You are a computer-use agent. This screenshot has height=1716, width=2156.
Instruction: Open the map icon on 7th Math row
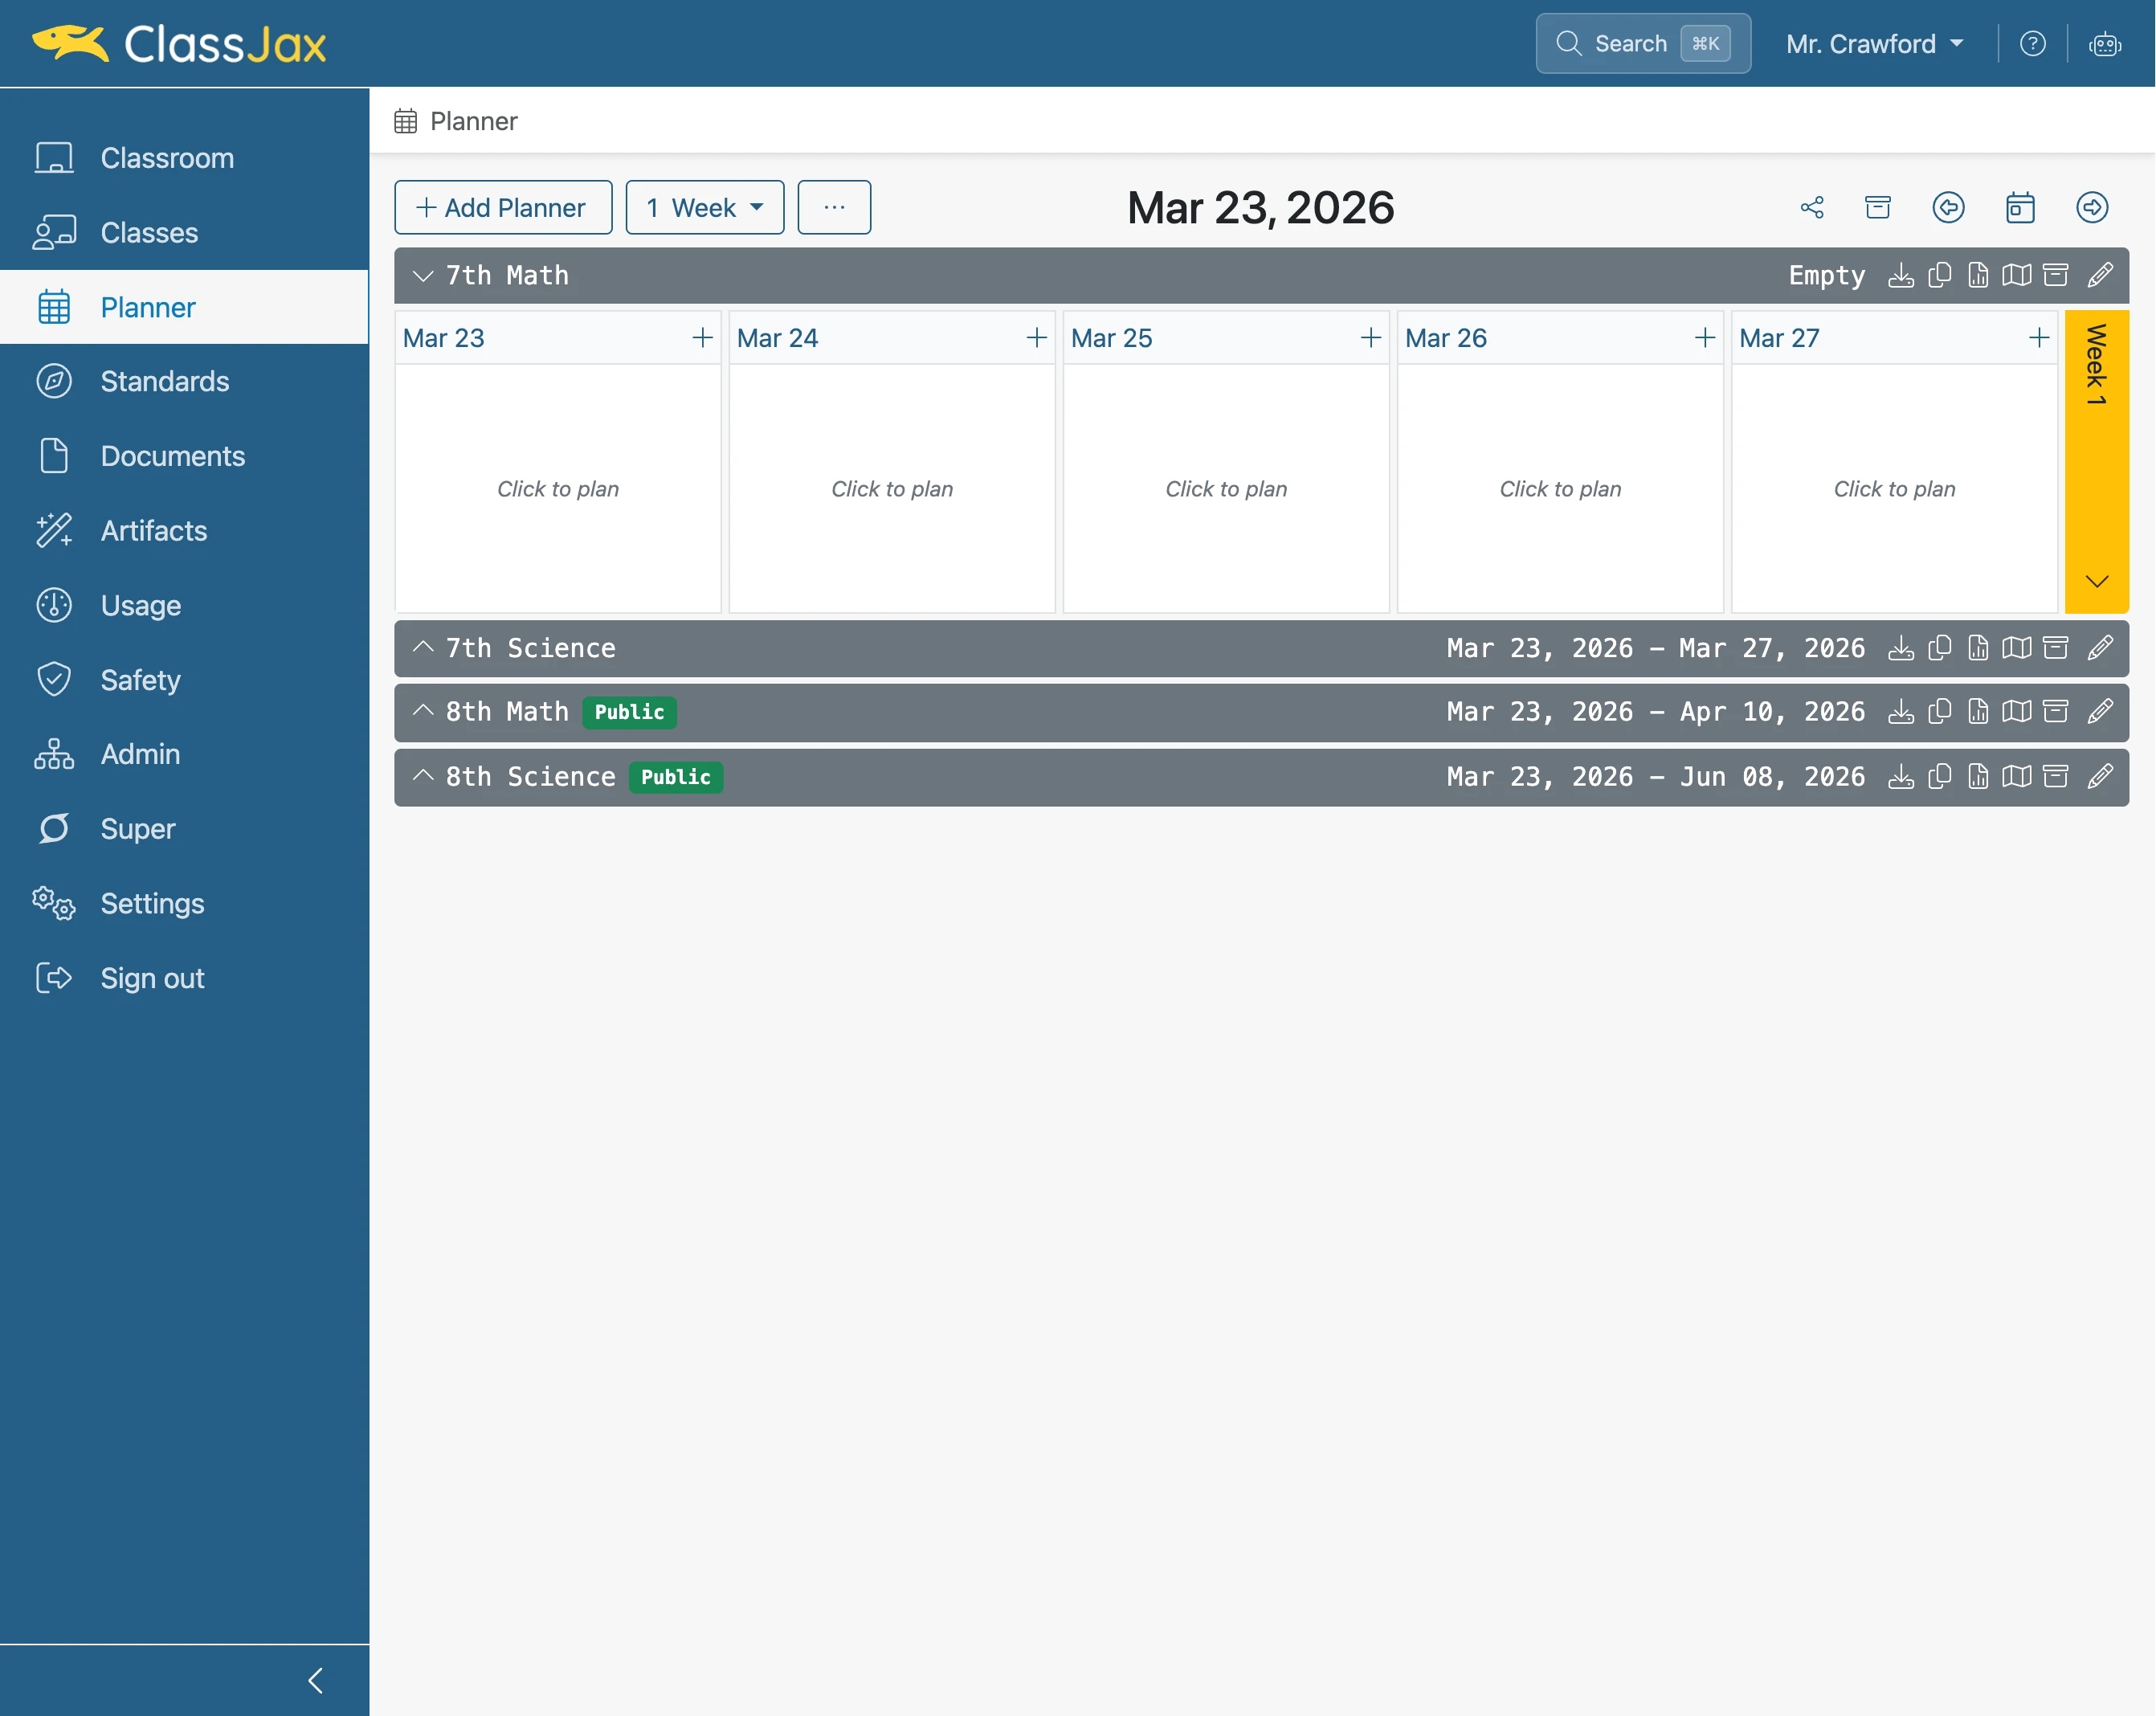point(2016,275)
